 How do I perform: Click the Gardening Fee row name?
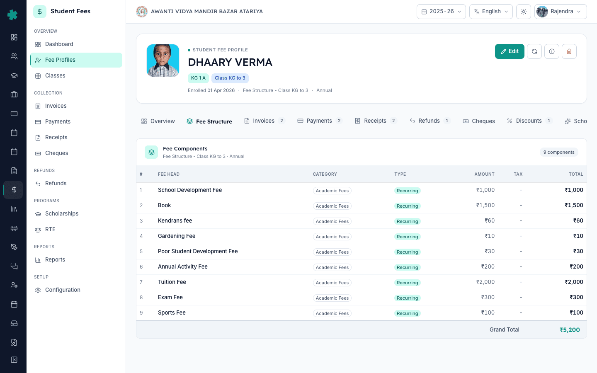[177, 236]
